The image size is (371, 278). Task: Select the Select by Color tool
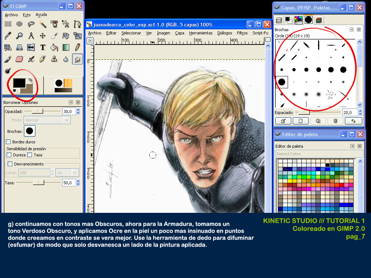point(54,24)
